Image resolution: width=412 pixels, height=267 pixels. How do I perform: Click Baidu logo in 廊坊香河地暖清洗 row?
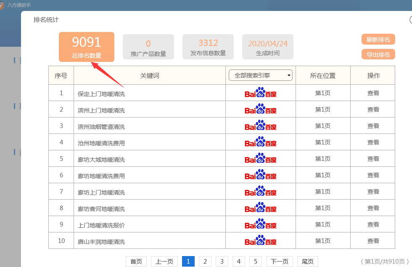click(x=260, y=207)
